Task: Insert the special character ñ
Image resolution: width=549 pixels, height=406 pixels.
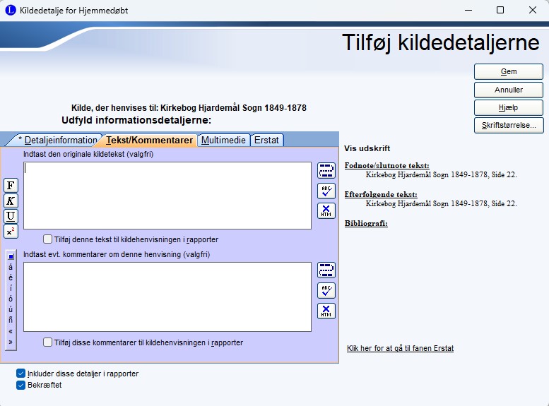Action: pyautogui.click(x=11, y=319)
